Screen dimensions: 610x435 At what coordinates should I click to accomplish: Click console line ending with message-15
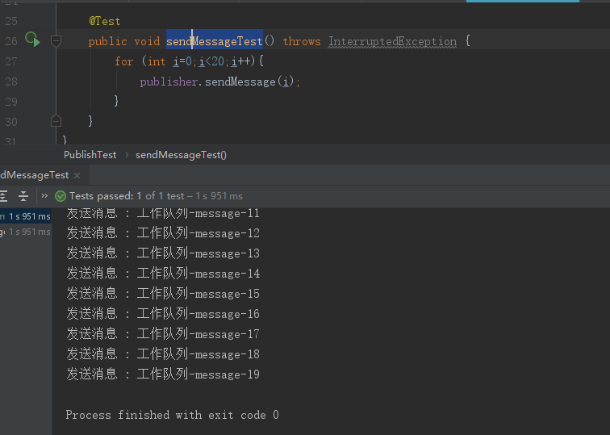[x=163, y=294]
